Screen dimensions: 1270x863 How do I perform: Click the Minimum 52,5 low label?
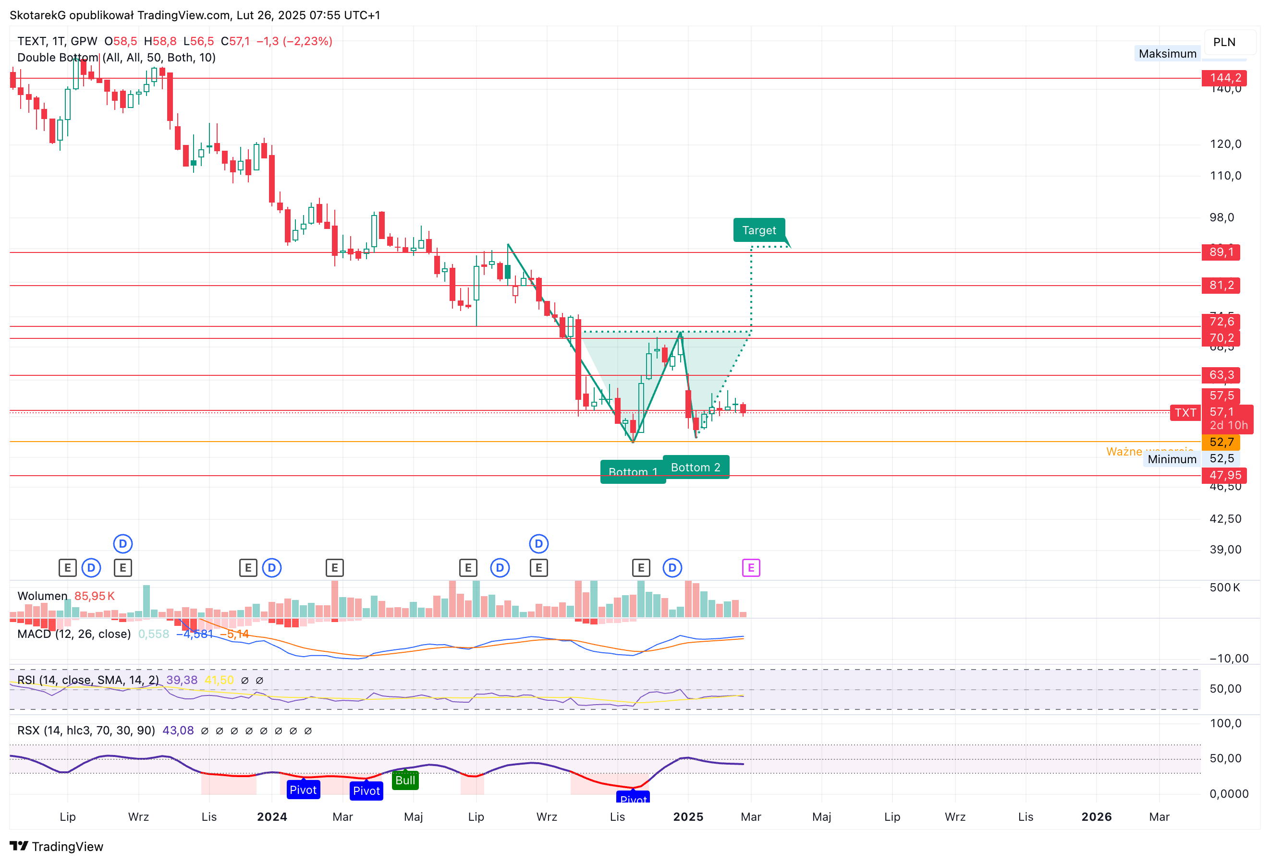[x=1191, y=459]
